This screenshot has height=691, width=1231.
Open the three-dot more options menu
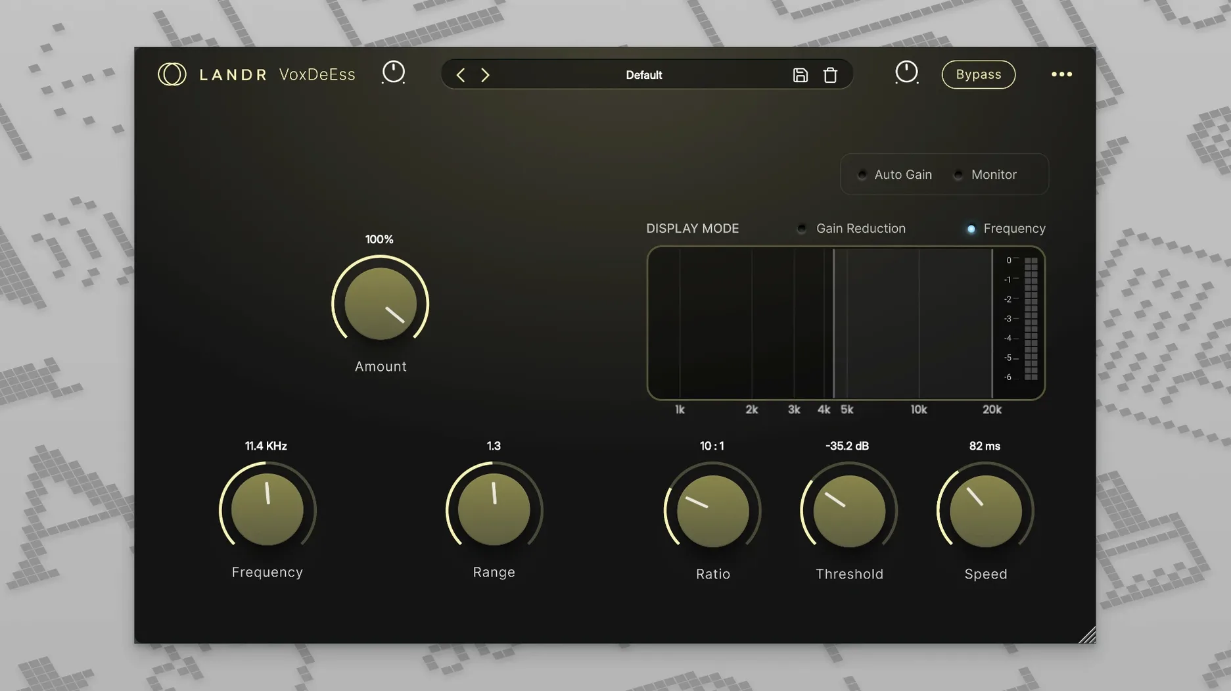point(1061,74)
